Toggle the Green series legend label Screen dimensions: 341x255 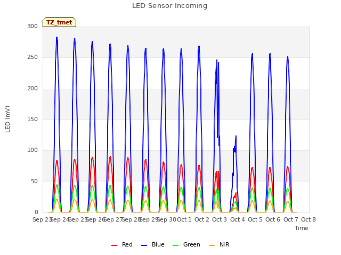[x=192, y=244]
